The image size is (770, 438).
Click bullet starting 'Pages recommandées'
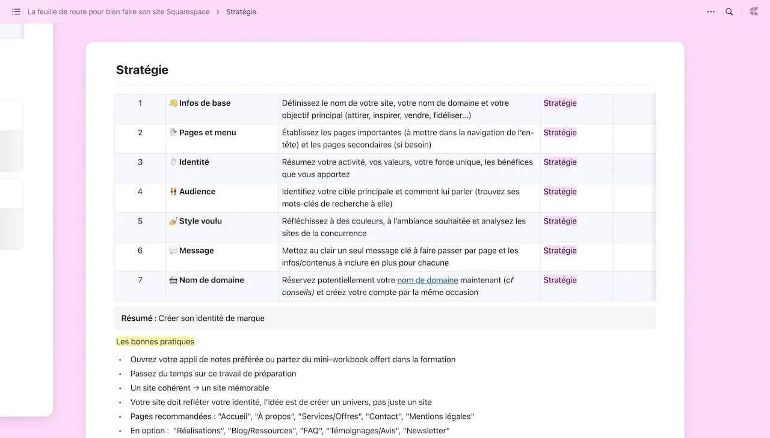coord(303,416)
